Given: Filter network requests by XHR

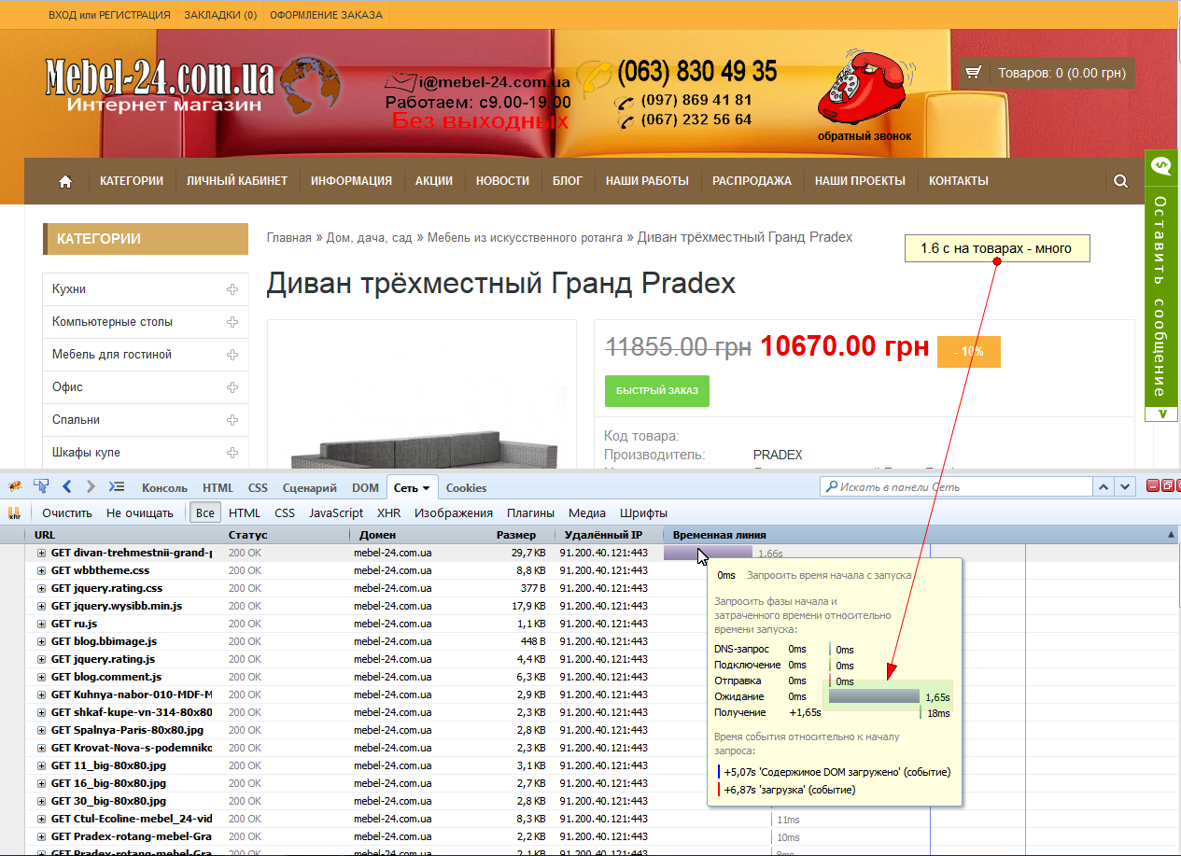Looking at the screenshot, I should (x=388, y=512).
